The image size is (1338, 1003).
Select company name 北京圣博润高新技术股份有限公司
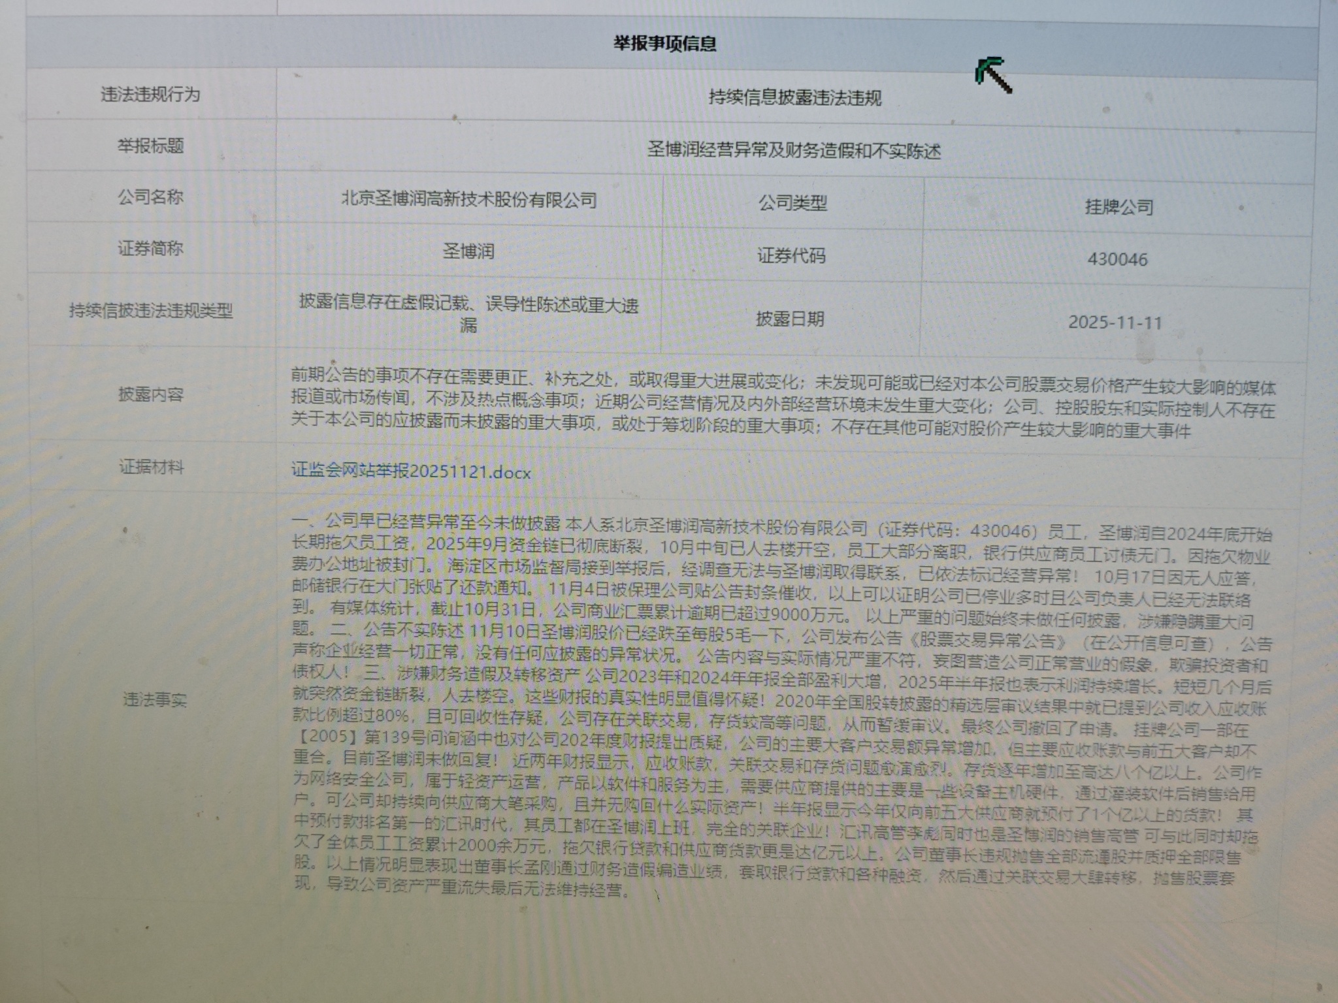[x=469, y=200]
